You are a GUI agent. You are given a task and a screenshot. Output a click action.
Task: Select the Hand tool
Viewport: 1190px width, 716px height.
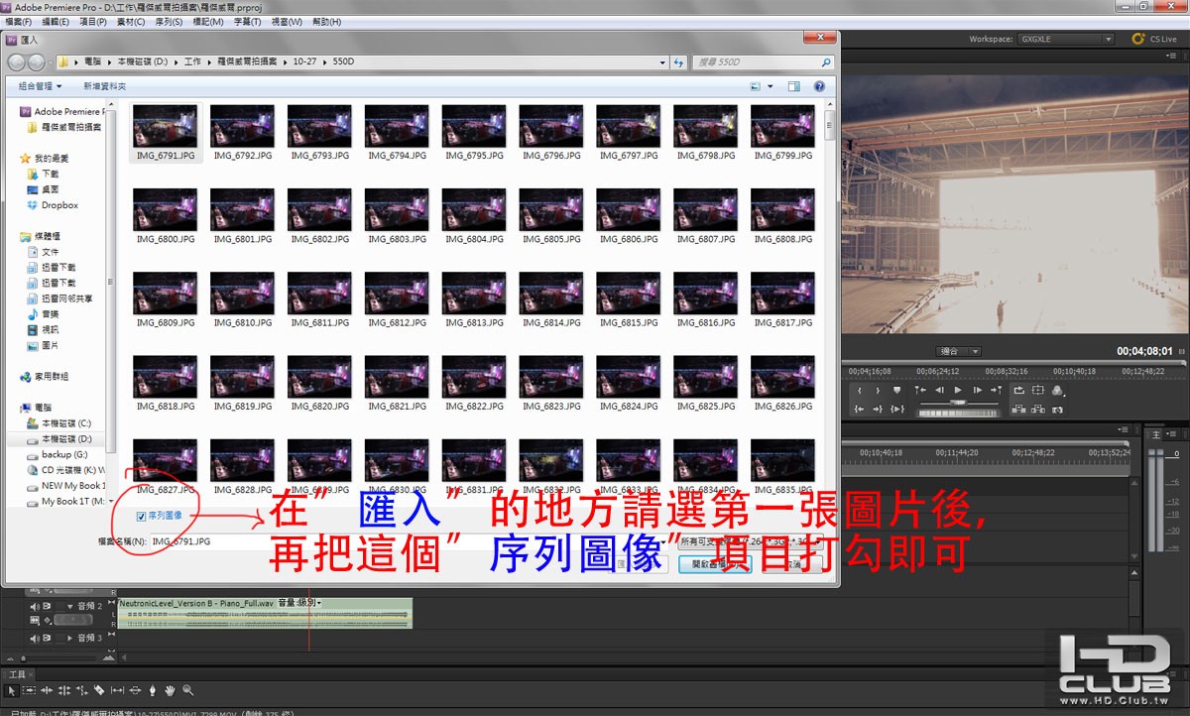pos(170,690)
